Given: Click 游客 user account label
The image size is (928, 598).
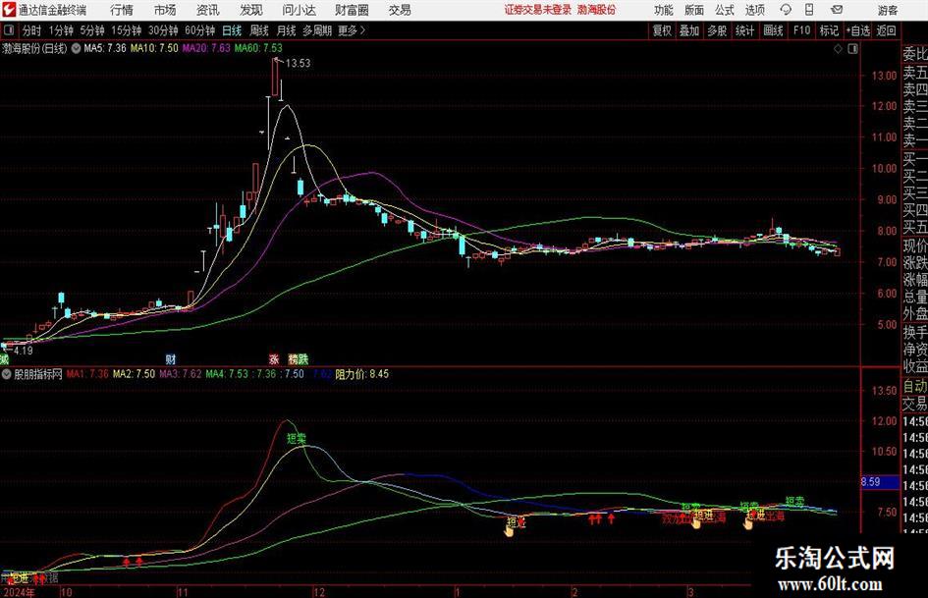Looking at the screenshot, I should (887, 10).
